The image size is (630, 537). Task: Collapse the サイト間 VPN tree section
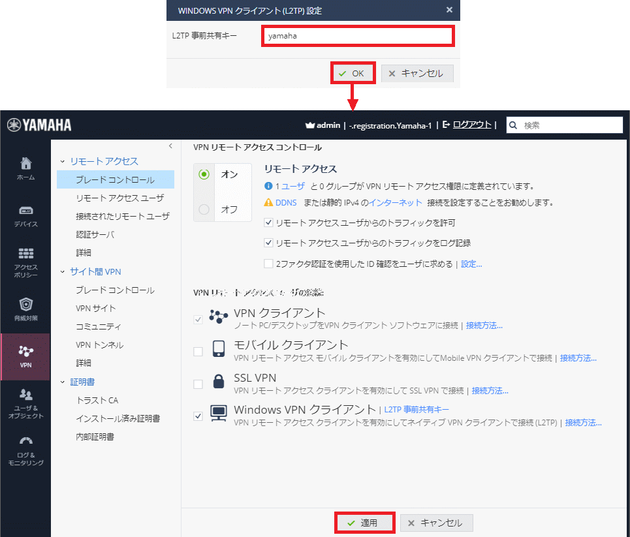(63, 271)
